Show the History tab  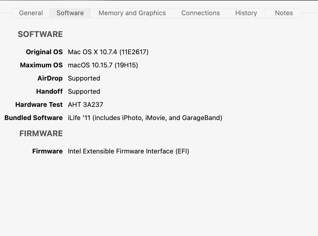[x=246, y=13]
